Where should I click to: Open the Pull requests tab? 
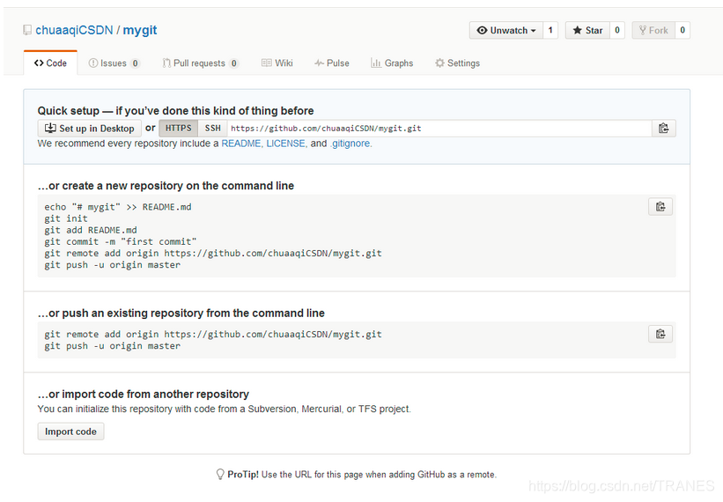click(x=200, y=63)
